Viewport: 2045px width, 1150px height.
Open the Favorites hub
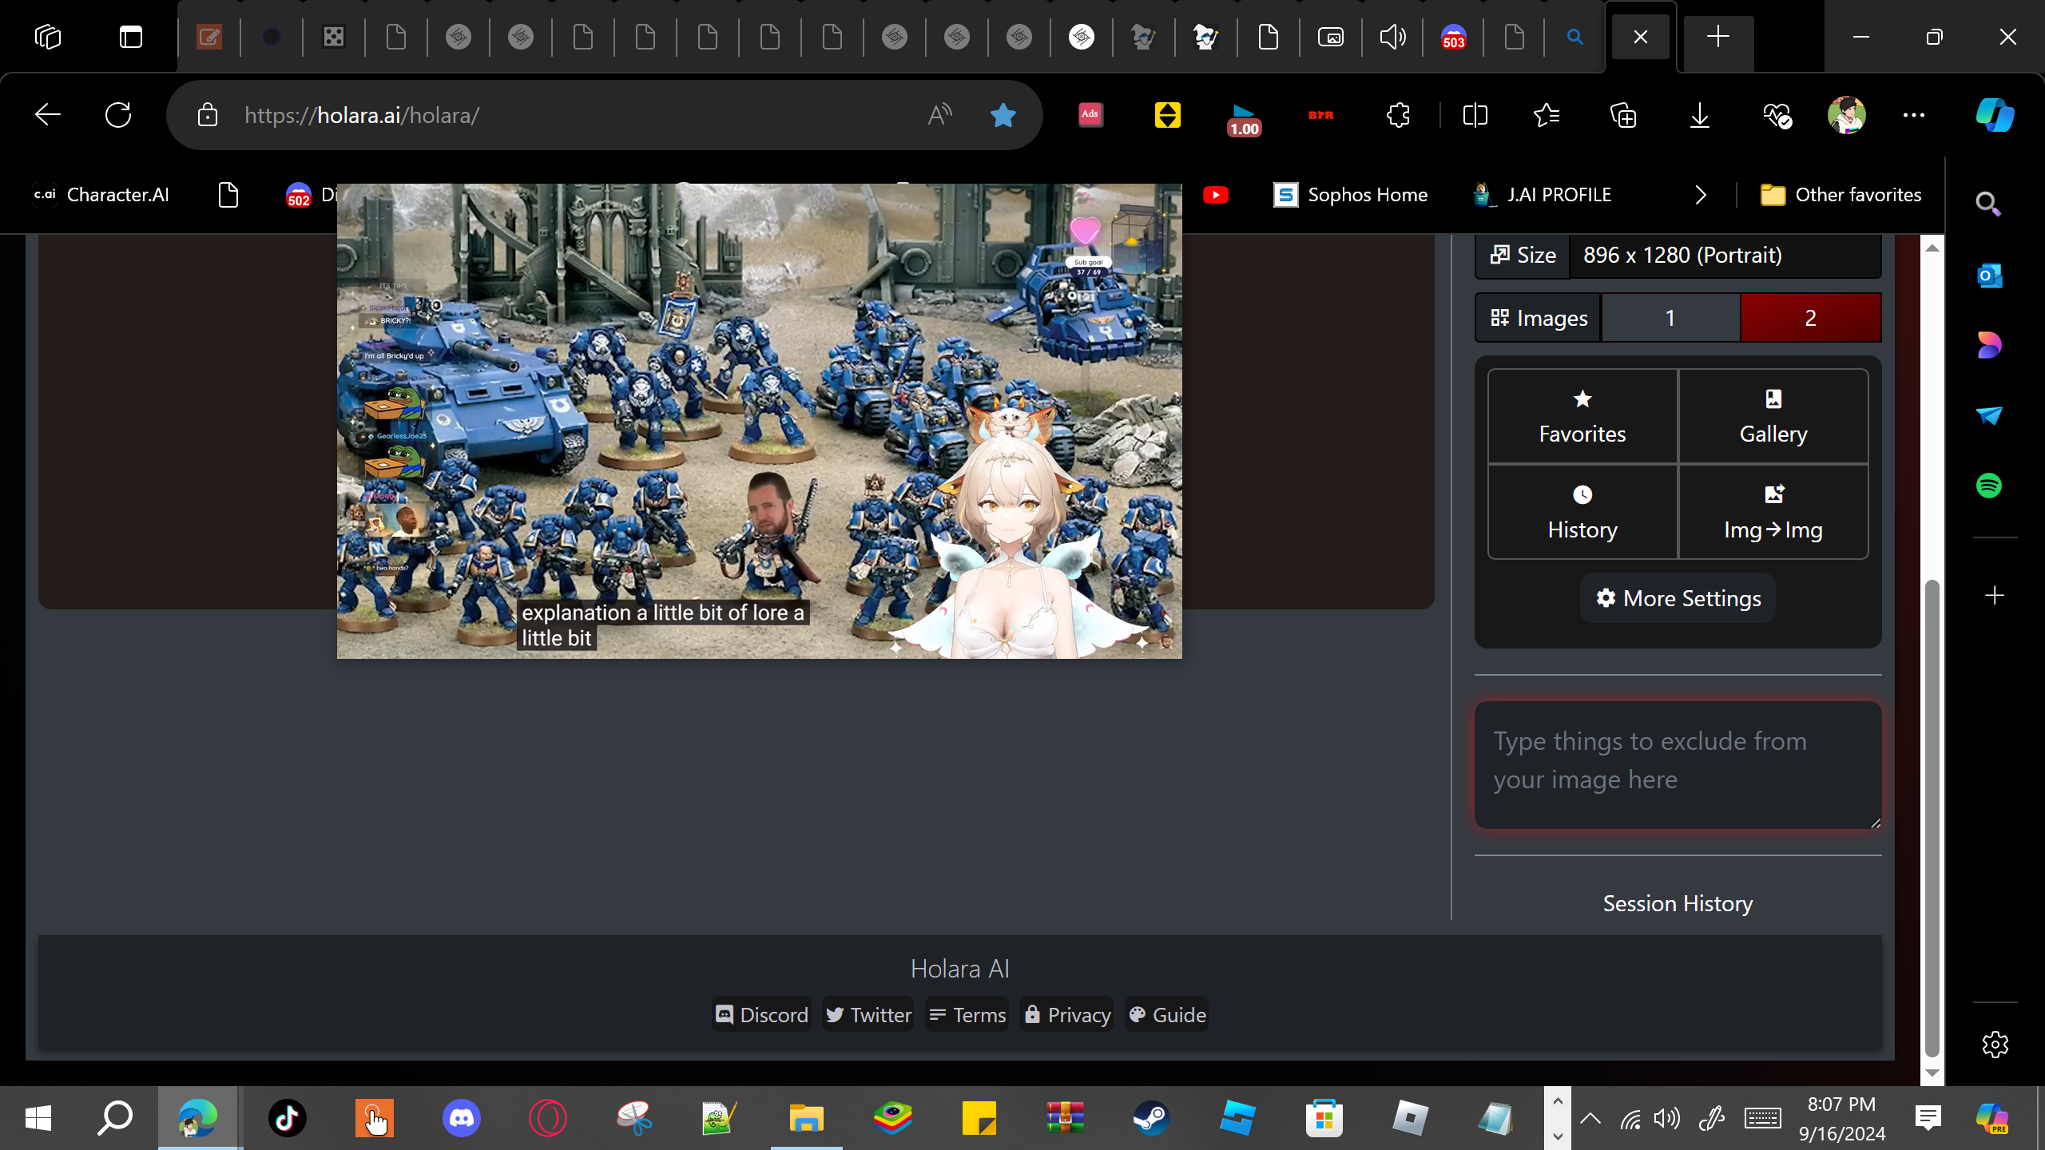click(1547, 115)
